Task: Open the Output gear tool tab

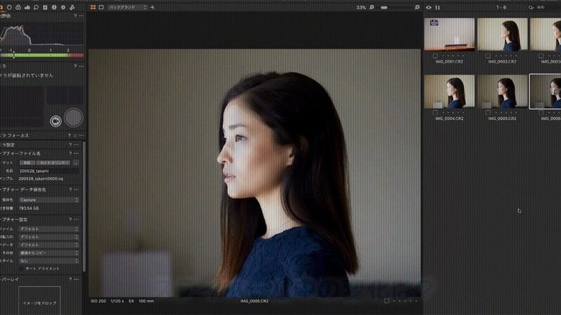Action: click(x=63, y=7)
